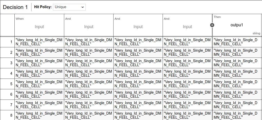Image resolution: width=262 pixels, height=120 pixels.
Task: Click row 8 cell in the When column
Action: (x=39, y=115)
